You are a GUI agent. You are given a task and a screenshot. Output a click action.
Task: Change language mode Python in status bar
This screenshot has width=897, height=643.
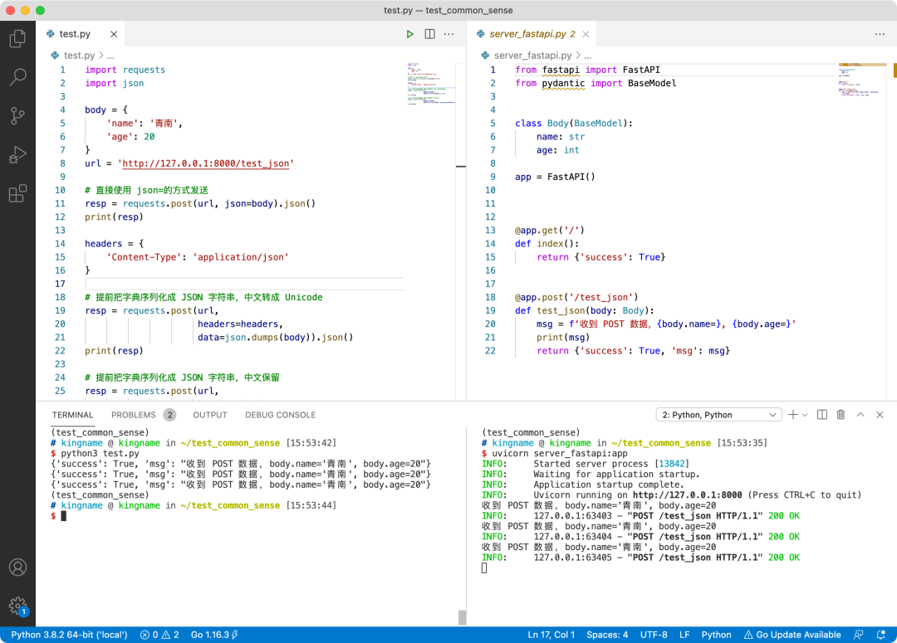(x=716, y=635)
